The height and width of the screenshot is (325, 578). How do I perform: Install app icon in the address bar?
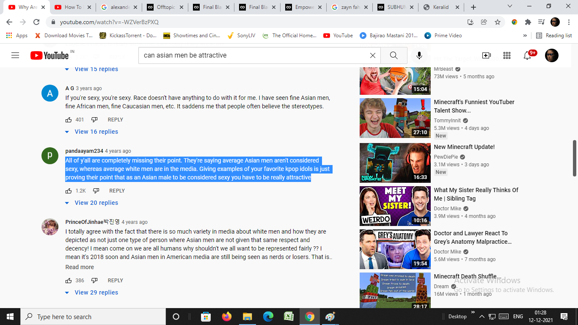pos(471,22)
